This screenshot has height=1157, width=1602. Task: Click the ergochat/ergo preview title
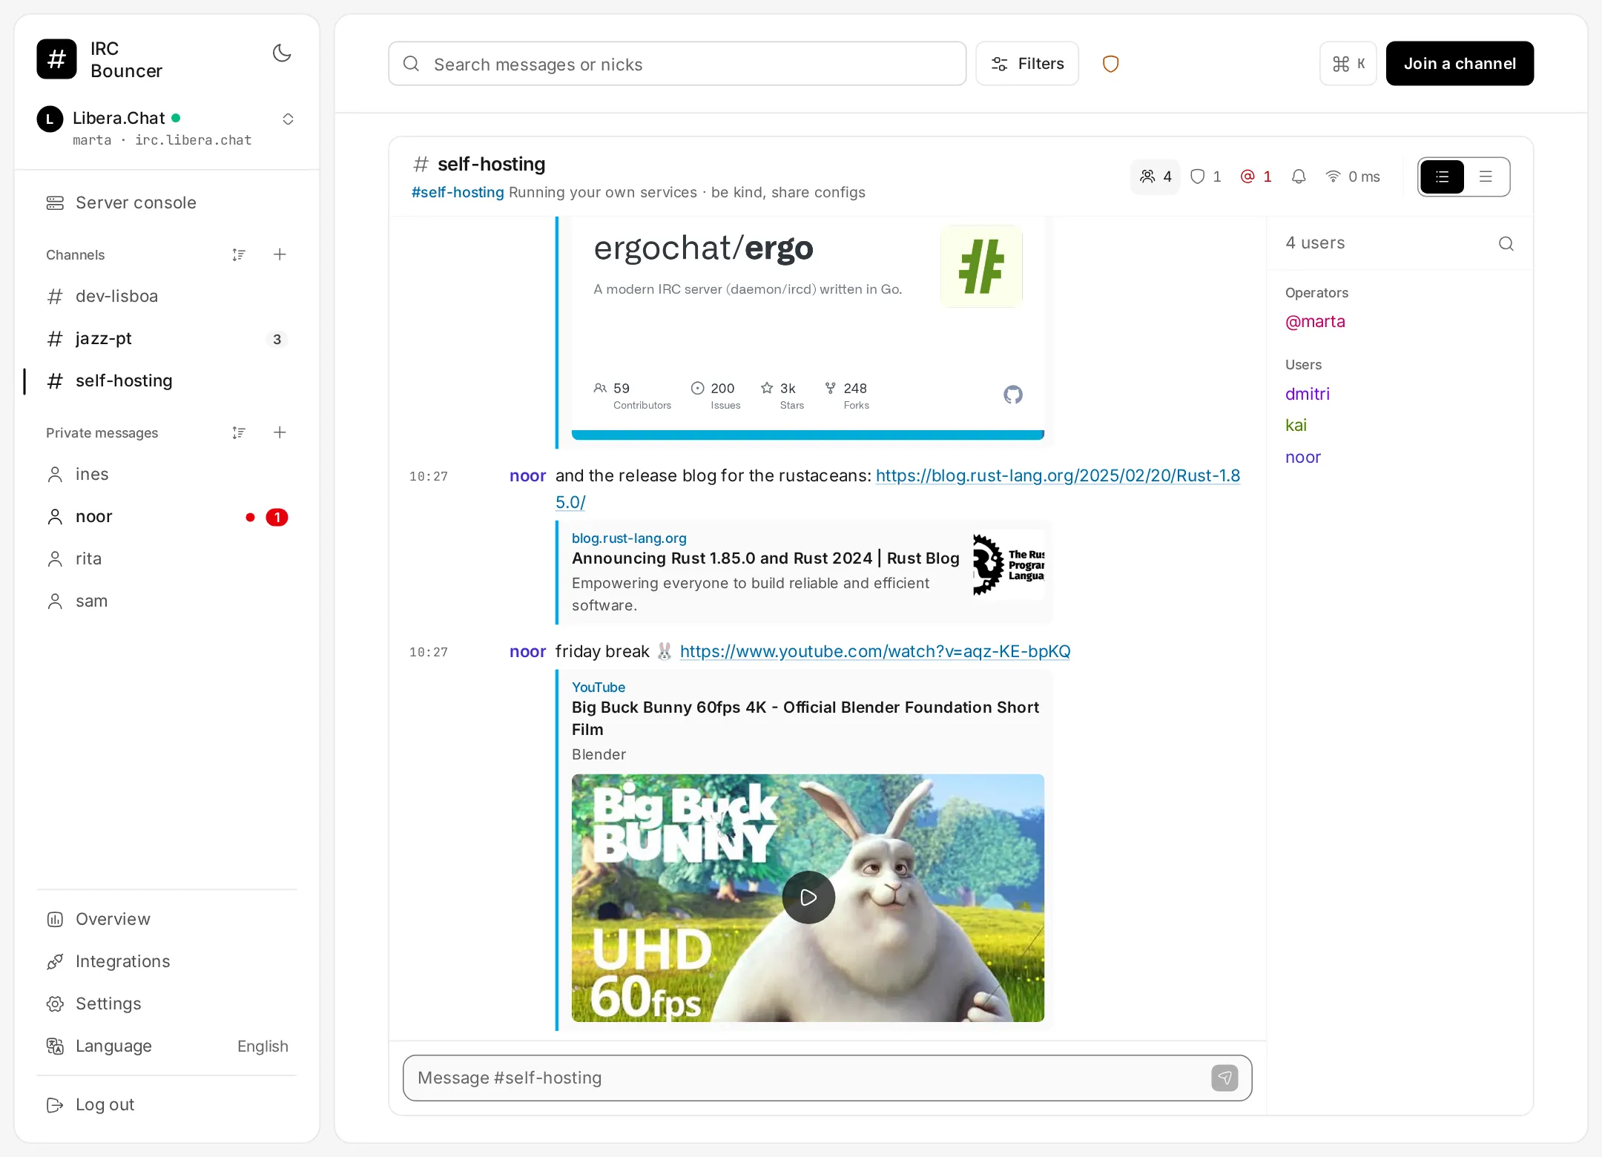click(x=703, y=248)
